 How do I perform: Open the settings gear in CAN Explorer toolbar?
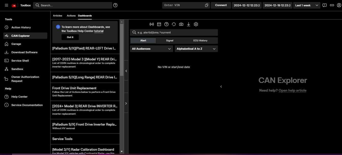point(196,24)
